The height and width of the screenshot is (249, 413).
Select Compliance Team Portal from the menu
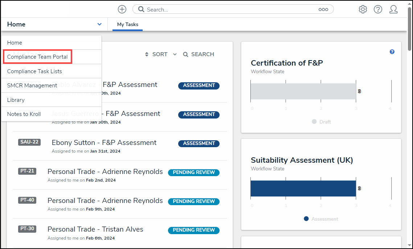(x=37, y=57)
